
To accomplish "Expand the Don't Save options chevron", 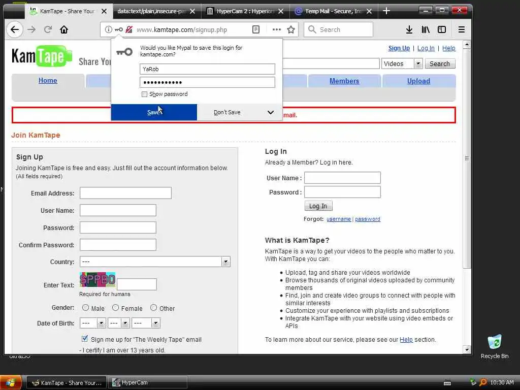I will [271, 112].
